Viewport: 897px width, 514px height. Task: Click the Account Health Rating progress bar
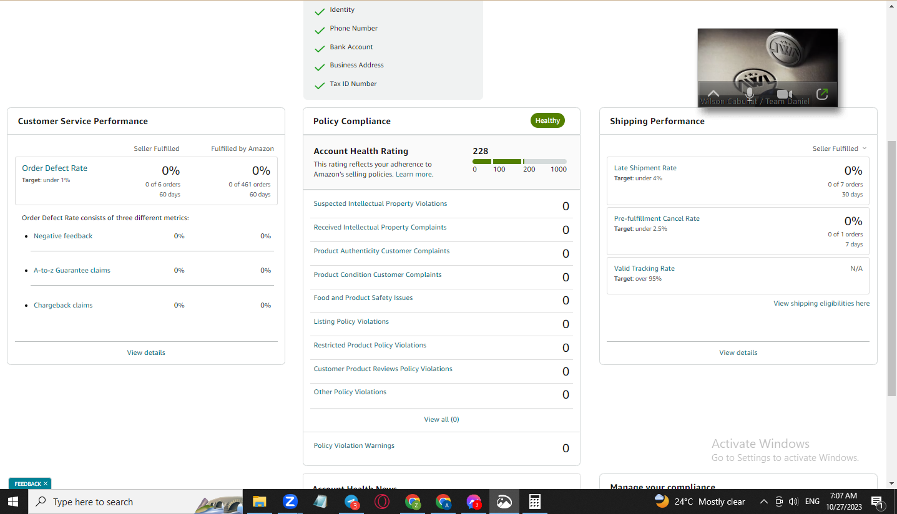click(x=519, y=162)
